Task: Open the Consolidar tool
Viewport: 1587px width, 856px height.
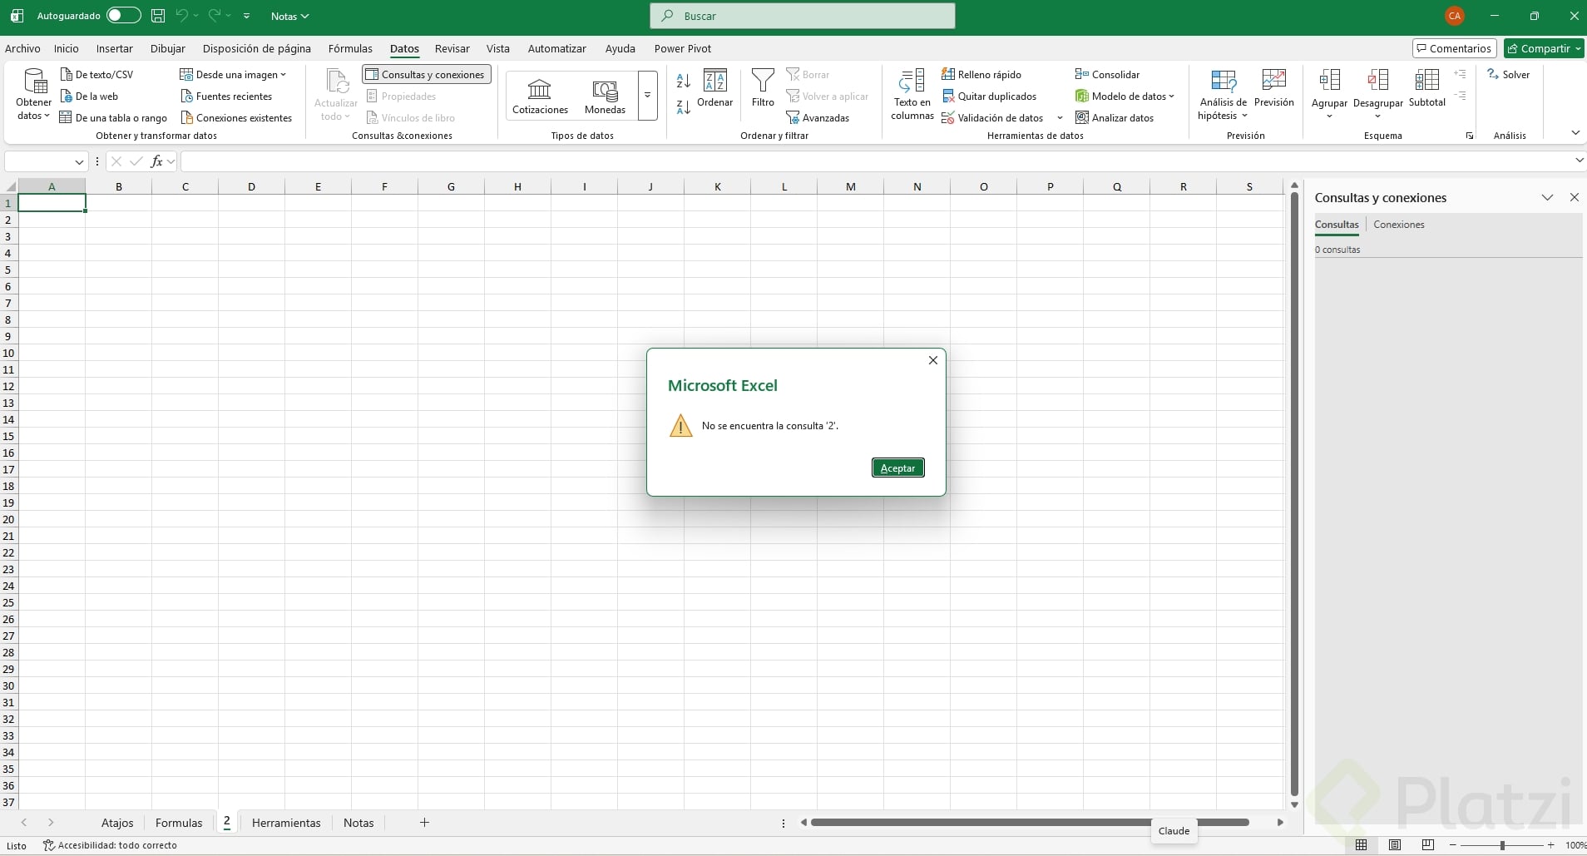Action: 1107,75
